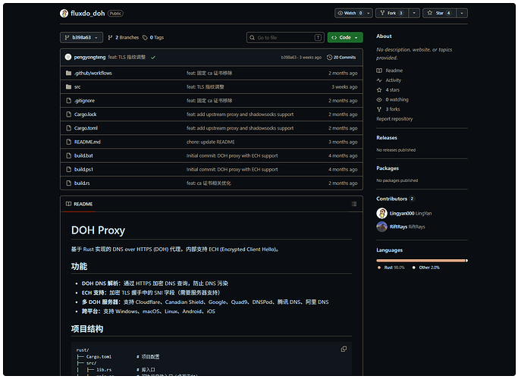Open README.md file

tap(87, 142)
